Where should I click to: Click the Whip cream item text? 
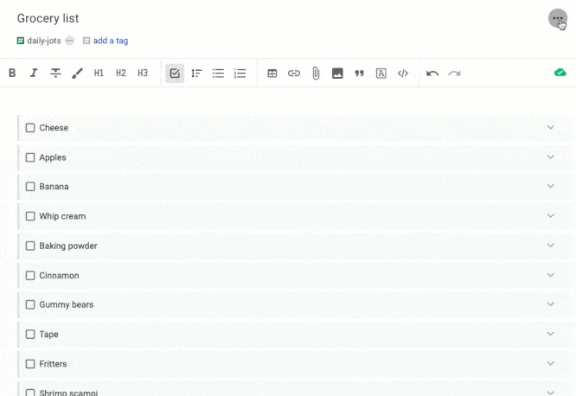pos(62,216)
